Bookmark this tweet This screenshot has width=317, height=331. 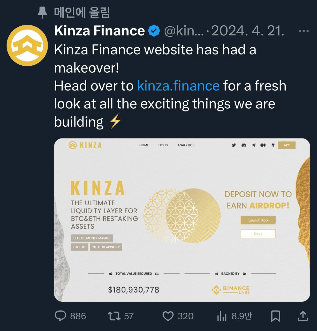click(x=276, y=316)
